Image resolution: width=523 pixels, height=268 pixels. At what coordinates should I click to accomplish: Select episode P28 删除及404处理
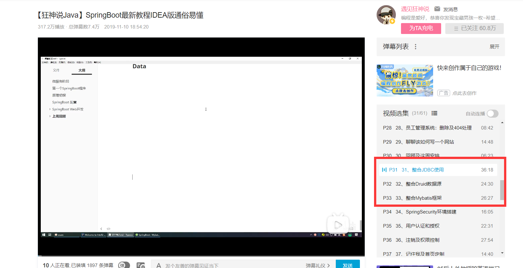pos(438,128)
